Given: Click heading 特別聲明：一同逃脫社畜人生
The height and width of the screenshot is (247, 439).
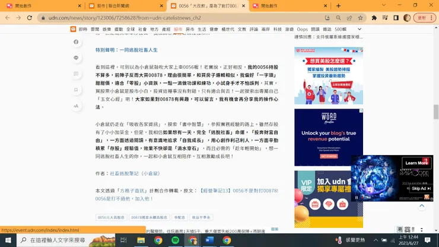Looking at the screenshot, I should [x=126, y=50].
